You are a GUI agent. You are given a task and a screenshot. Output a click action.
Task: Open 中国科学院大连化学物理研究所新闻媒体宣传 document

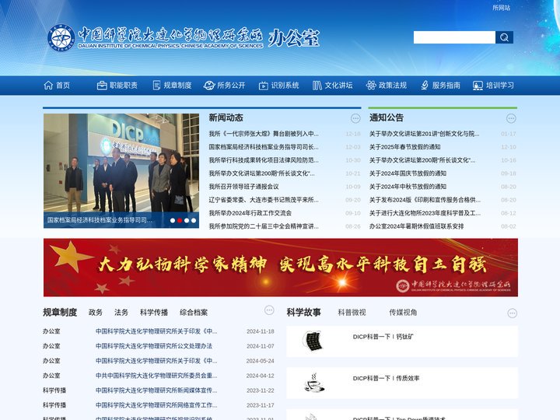(156, 390)
